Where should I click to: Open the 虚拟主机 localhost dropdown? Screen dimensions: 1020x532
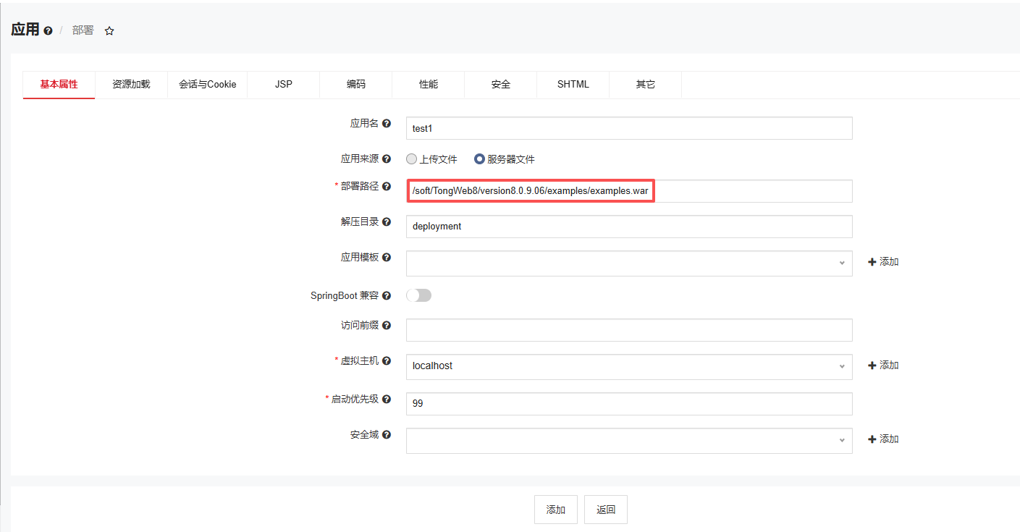(629, 366)
